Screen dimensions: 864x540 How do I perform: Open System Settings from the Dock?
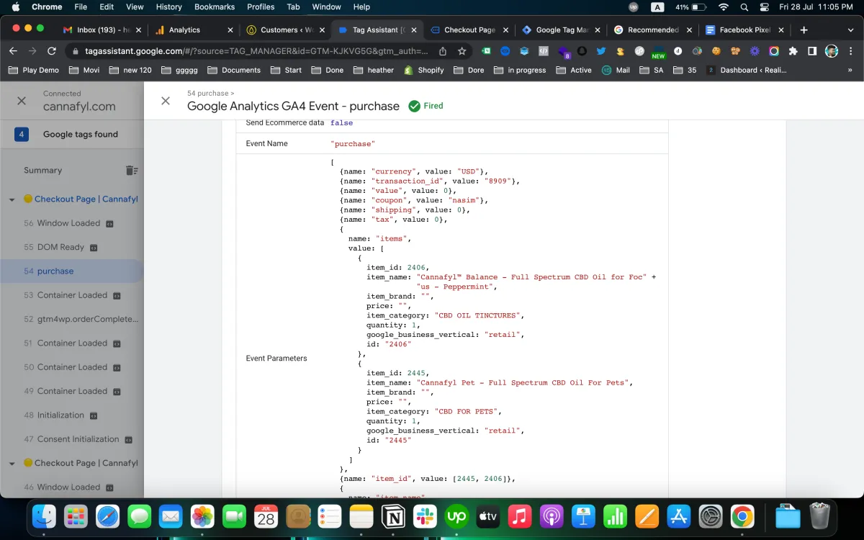point(711,516)
